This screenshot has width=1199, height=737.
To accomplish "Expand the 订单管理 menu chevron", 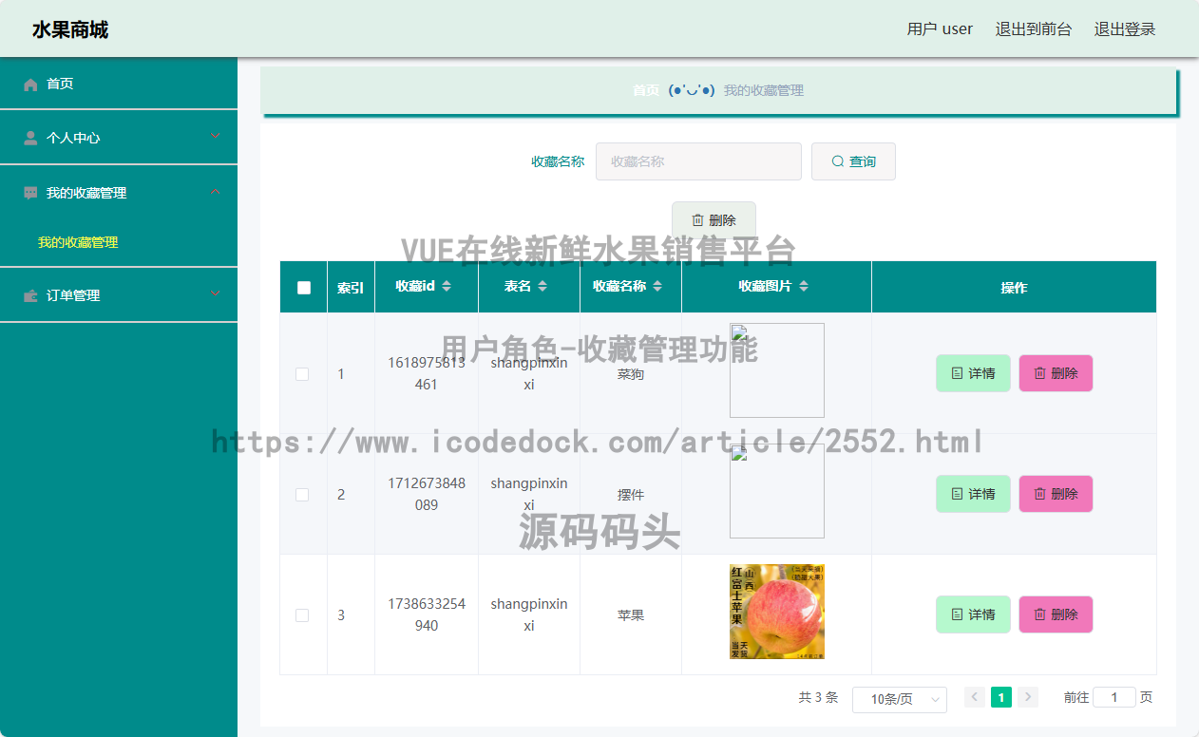I will point(216,294).
